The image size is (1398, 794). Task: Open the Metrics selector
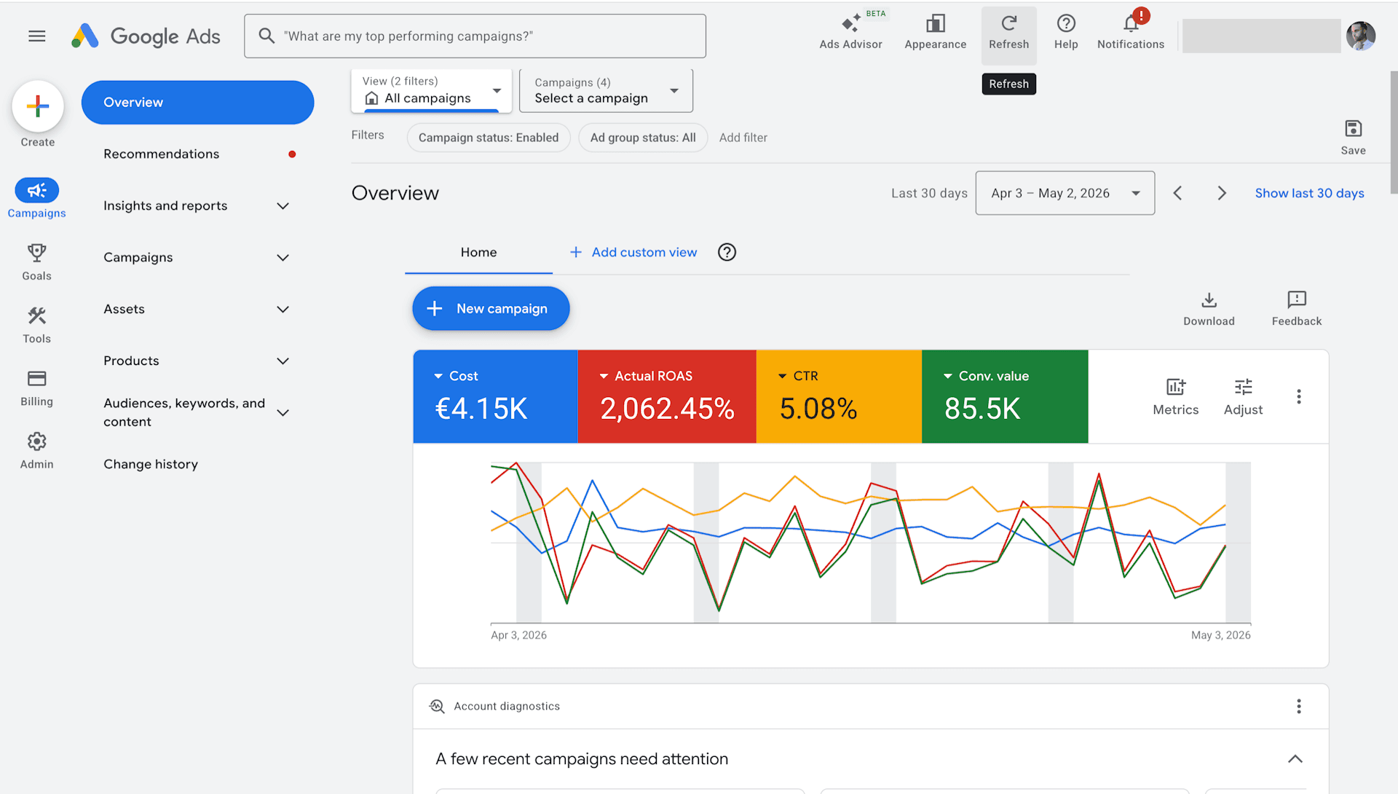1175,397
